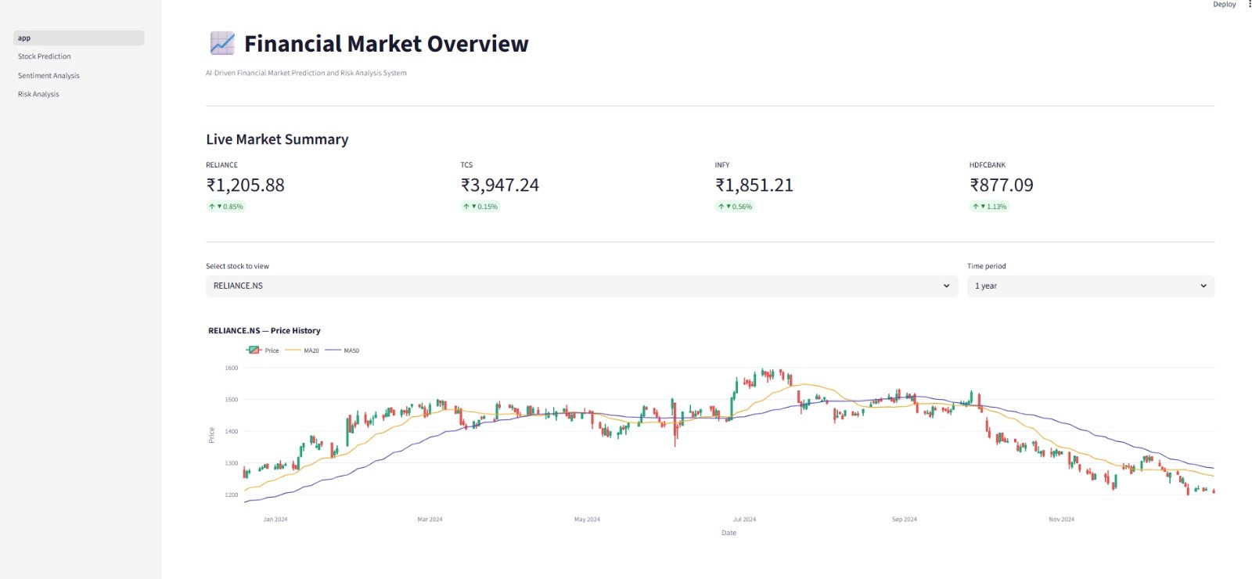Image resolution: width=1252 pixels, height=579 pixels.
Task: Click the Price candlestick legend icon
Action: pyautogui.click(x=254, y=351)
